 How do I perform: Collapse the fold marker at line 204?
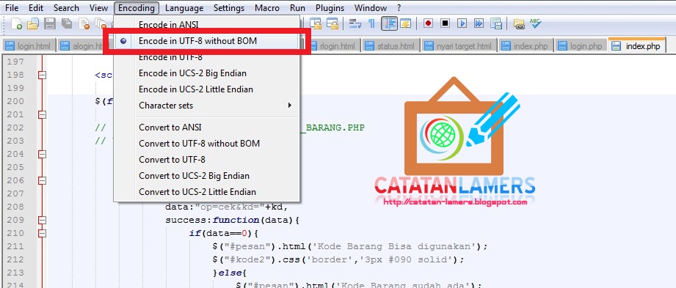tap(42, 154)
